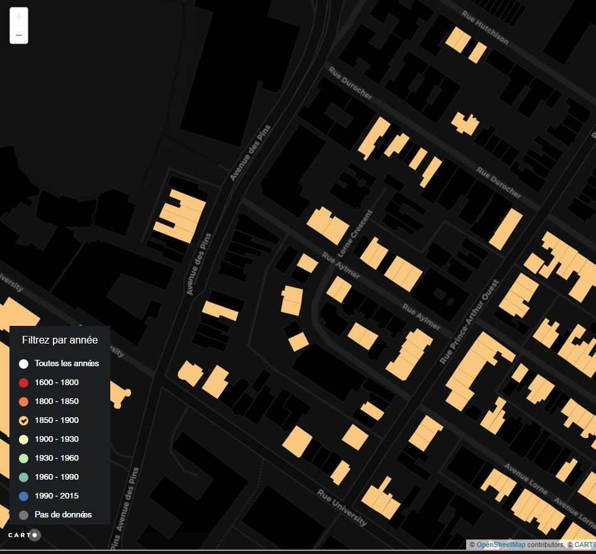
Task: Choose the pale yellow 1900 - 1930 swatch
Action: (x=24, y=439)
